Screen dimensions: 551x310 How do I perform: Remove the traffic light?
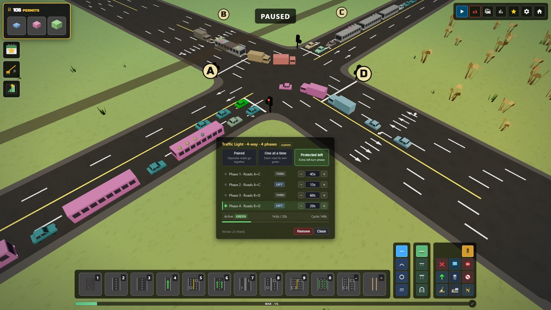[x=303, y=231]
